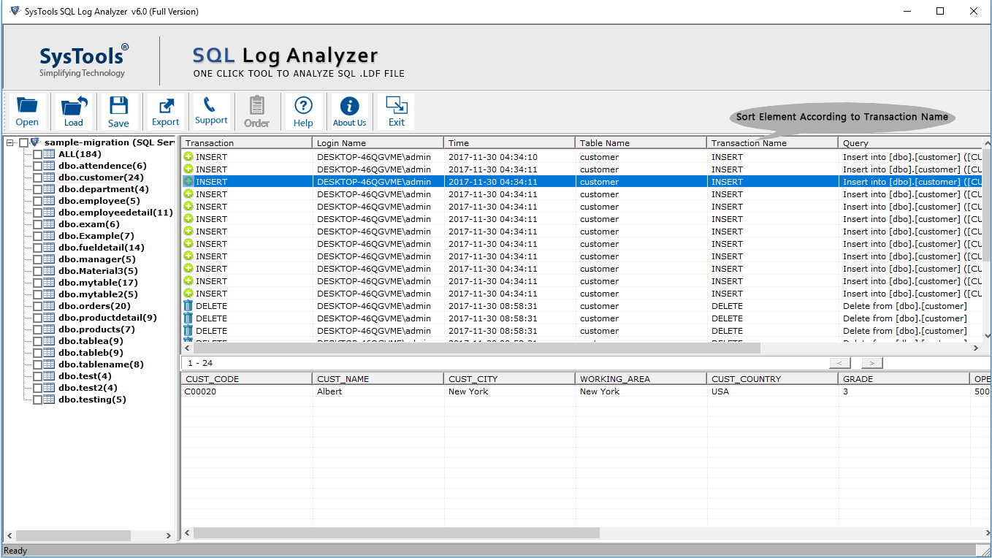Sort by the Login Name column header
This screenshot has height=558, width=992.
pos(341,143)
